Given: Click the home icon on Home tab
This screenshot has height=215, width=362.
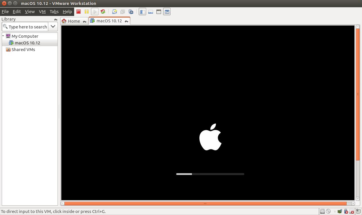Looking at the screenshot, I should (64, 21).
